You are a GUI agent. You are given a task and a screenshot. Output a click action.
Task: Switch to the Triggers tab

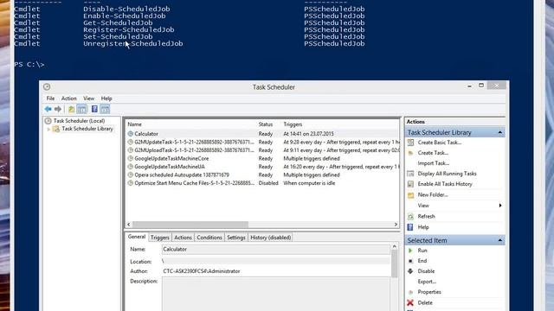160,238
